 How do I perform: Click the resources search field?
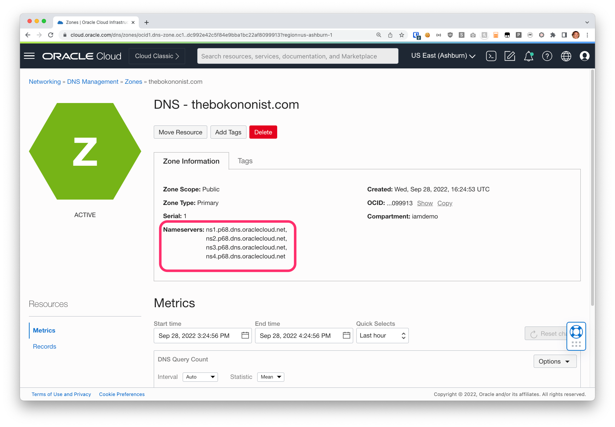click(x=298, y=56)
